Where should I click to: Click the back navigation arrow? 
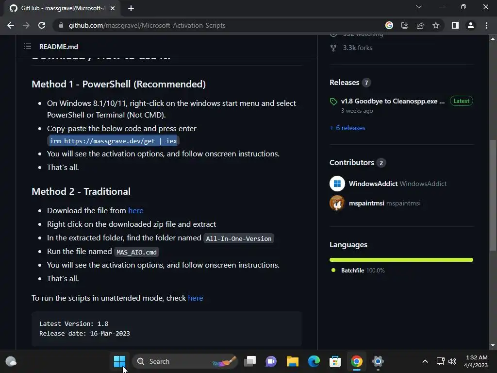11,25
